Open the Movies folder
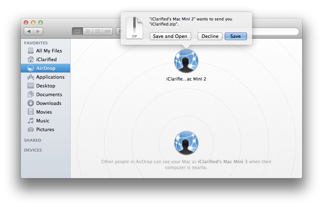Image resolution: width=323 pixels, height=207 pixels. click(44, 112)
